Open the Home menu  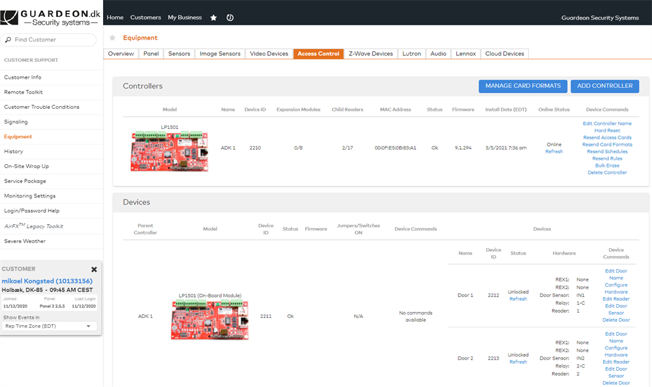pos(115,18)
